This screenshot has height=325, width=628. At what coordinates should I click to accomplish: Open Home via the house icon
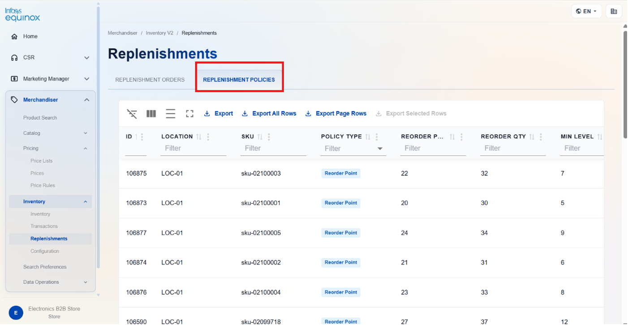pos(14,36)
